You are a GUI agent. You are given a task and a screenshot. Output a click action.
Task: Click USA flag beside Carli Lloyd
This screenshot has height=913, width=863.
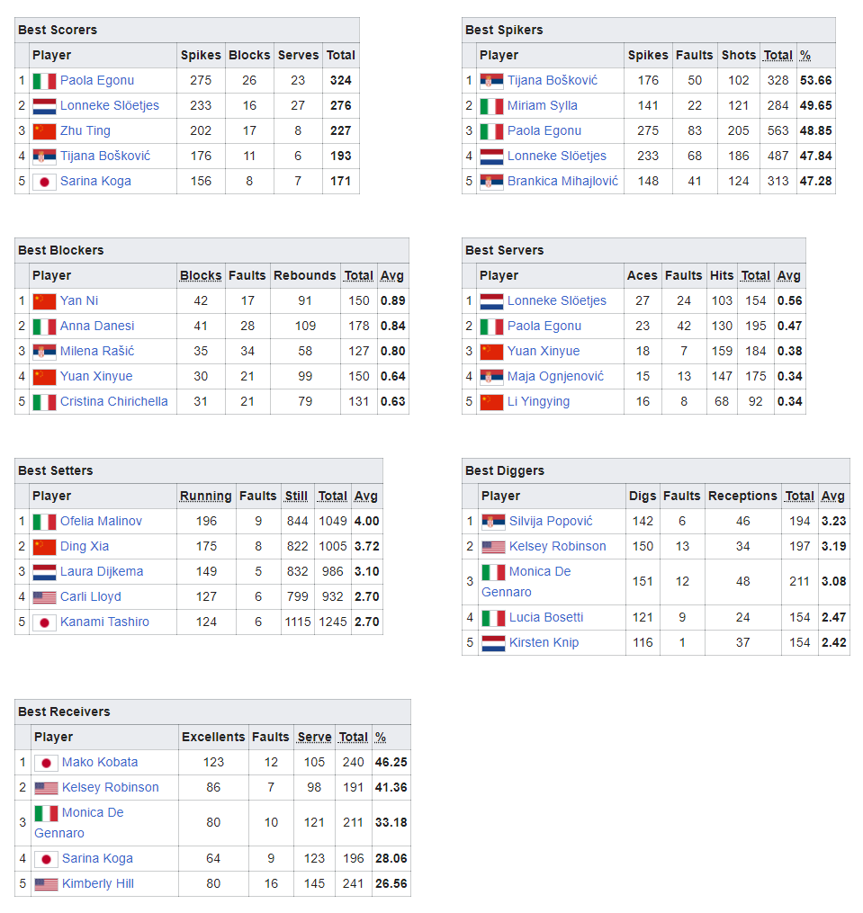click(x=44, y=597)
